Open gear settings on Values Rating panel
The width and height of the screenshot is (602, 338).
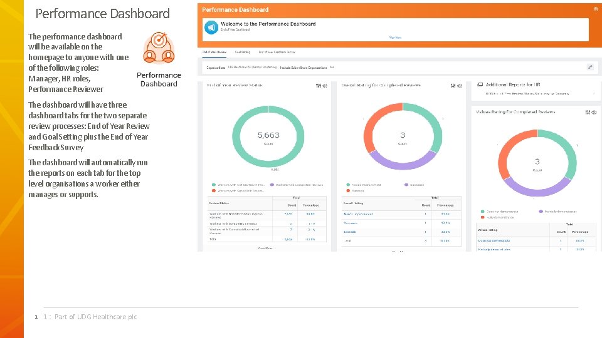594,112
